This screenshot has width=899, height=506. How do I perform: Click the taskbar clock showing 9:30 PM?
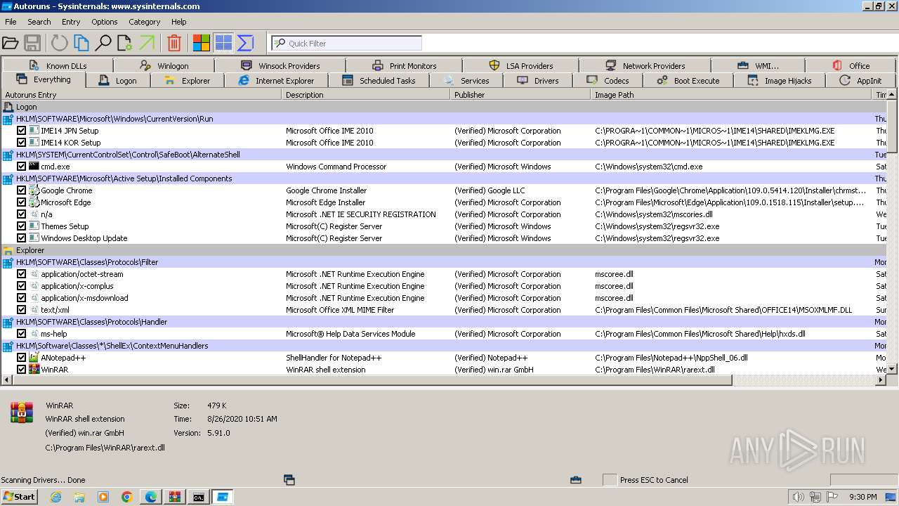click(x=863, y=497)
